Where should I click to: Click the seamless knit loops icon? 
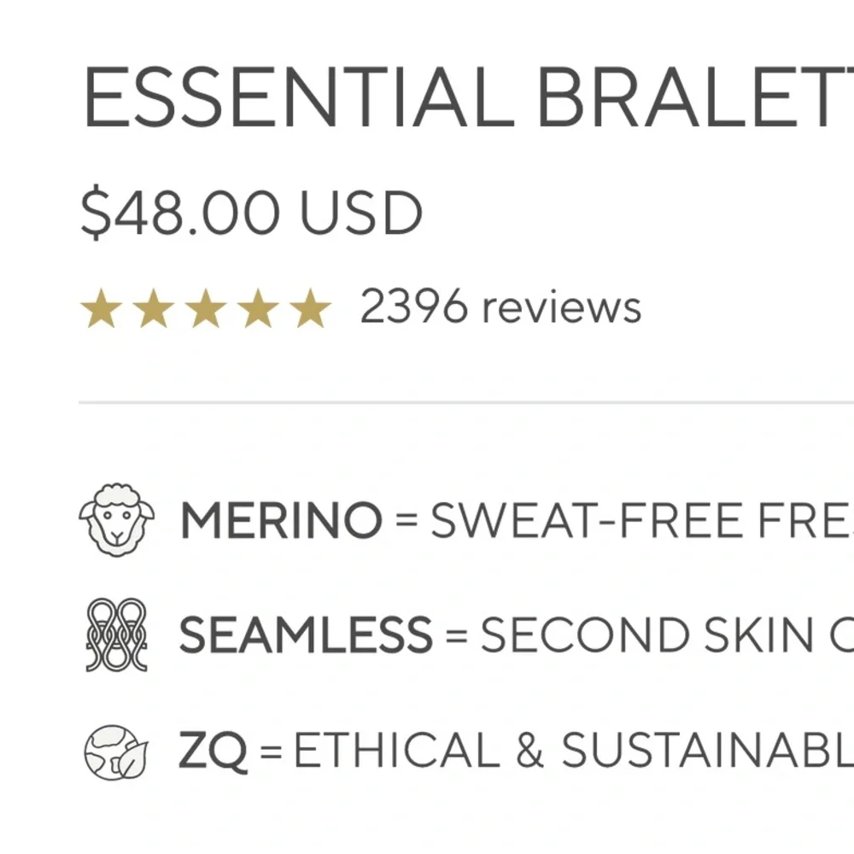(116, 635)
